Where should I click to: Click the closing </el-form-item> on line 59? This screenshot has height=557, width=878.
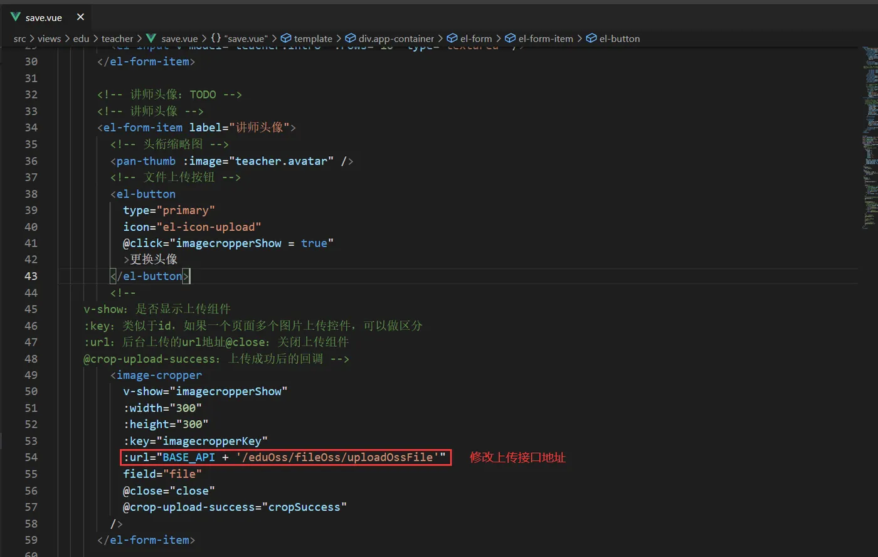point(146,540)
